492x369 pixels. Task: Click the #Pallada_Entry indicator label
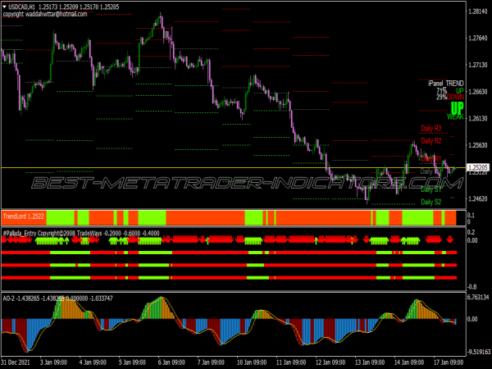coord(81,233)
